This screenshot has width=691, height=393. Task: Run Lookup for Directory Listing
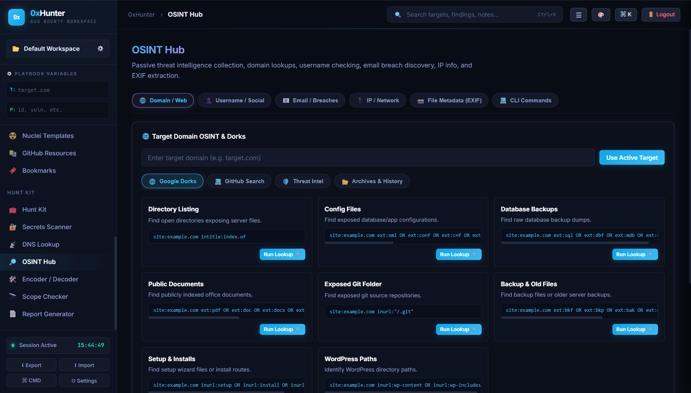[x=282, y=254]
